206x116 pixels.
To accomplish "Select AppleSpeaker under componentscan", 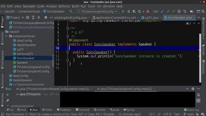I will 26,45.
